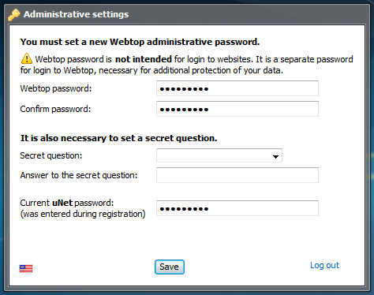
Task: Click the key icon in title bar
Action: coord(14,14)
